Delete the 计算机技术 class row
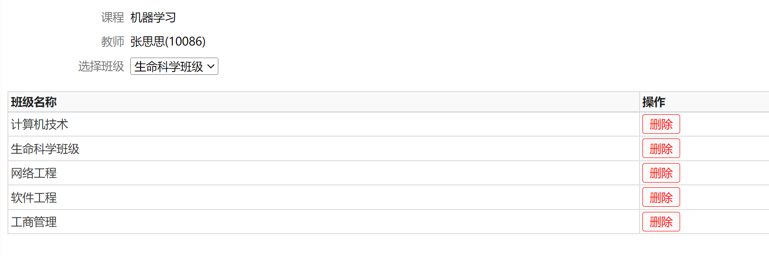 pyautogui.click(x=661, y=125)
